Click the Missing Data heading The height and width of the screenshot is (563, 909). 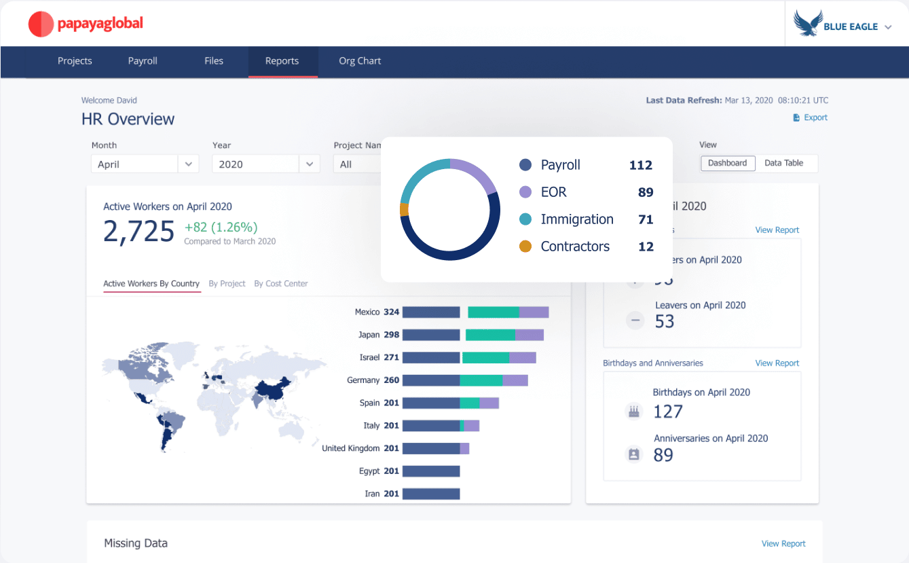click(x=136, y=543)
